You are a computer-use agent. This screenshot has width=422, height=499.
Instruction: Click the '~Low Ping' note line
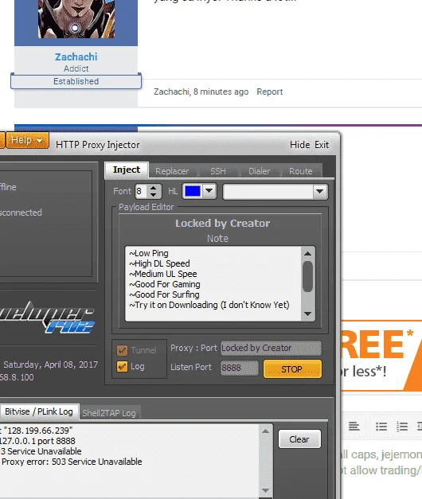[x=149, y=253]
